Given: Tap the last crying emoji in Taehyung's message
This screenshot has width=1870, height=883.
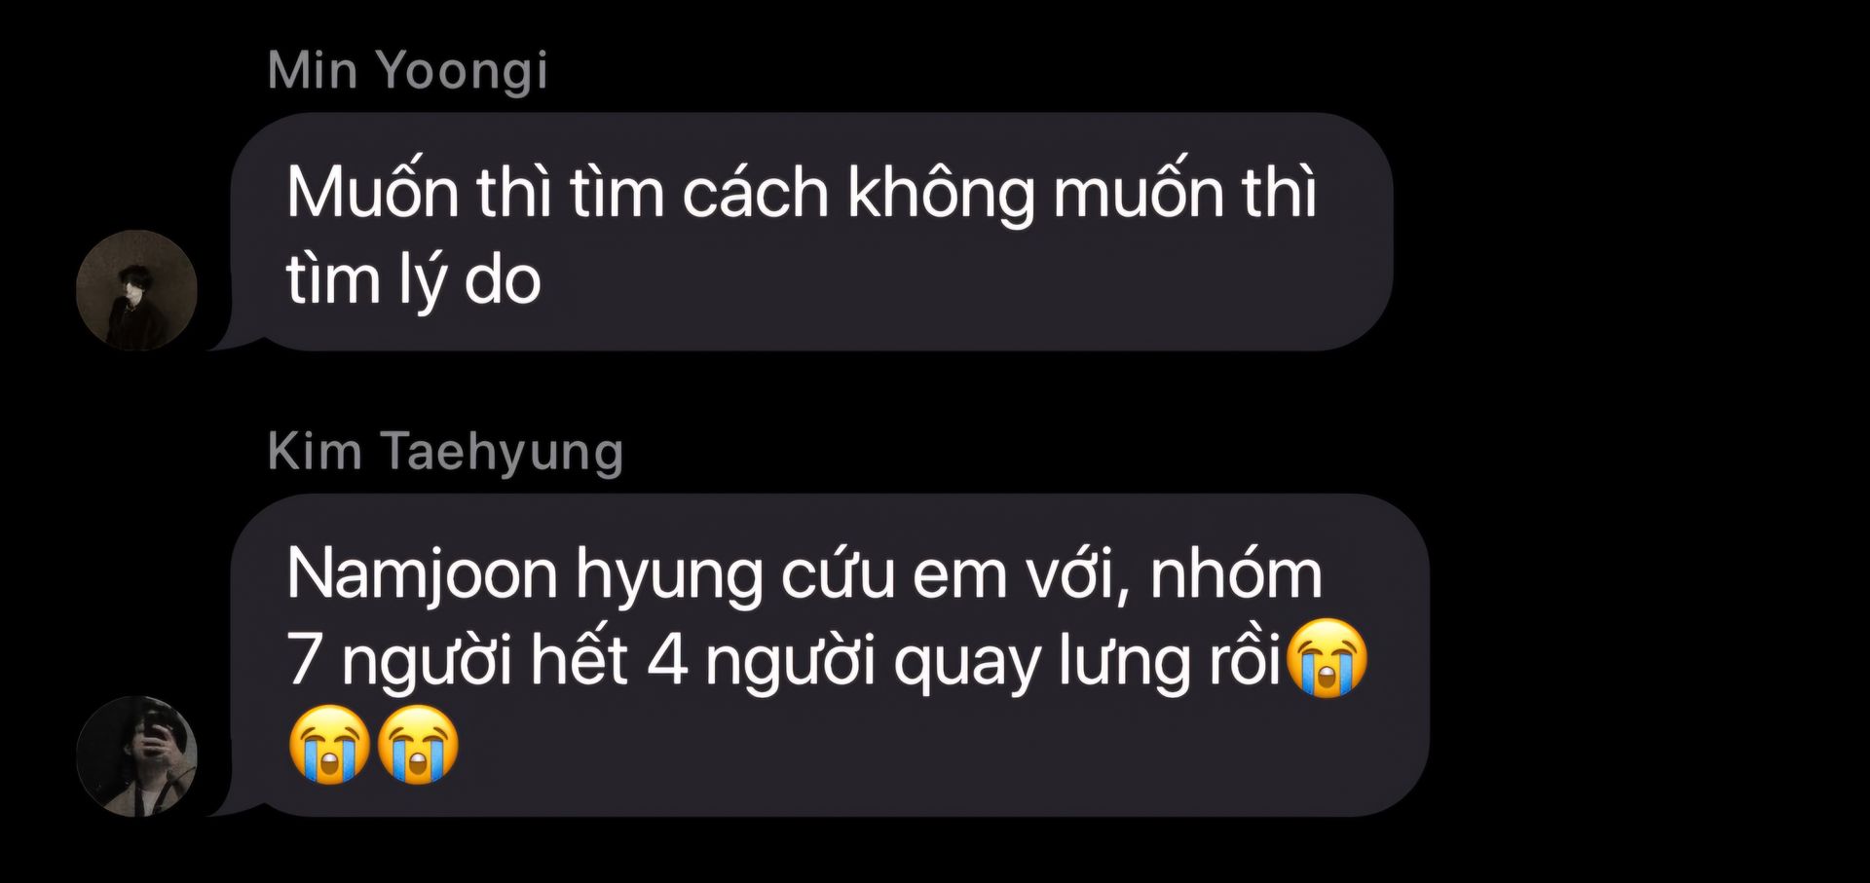Looking at the screenshot, I should [417, 744].
